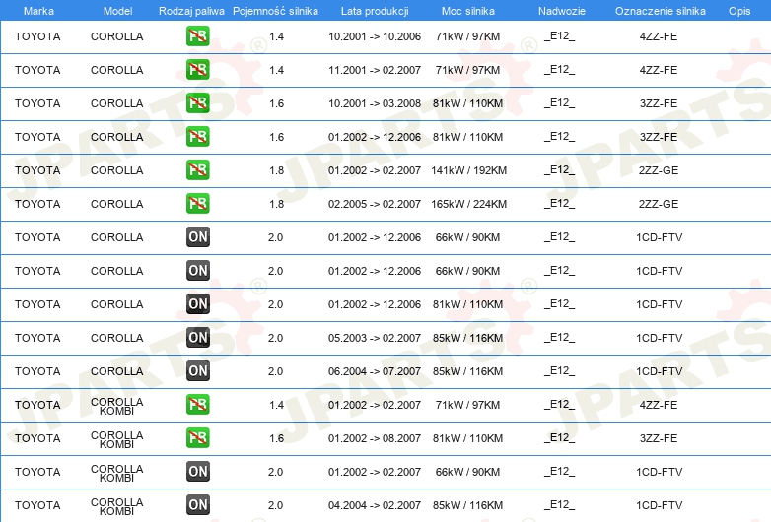Click the Model column header
Screen dimensions: 771x522
coord(117,11)
